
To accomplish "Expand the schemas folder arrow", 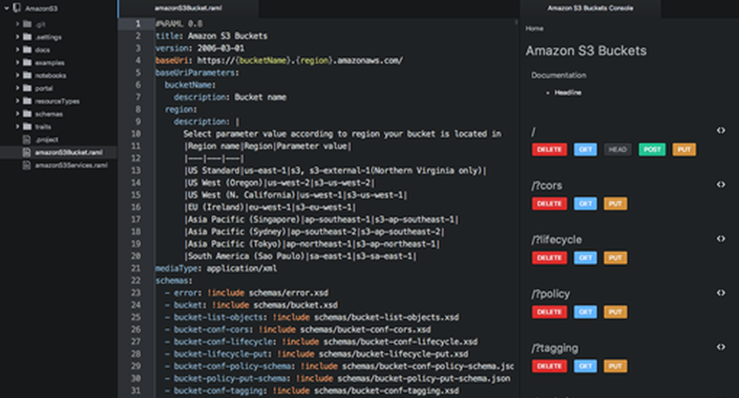I will click(18, 113).
